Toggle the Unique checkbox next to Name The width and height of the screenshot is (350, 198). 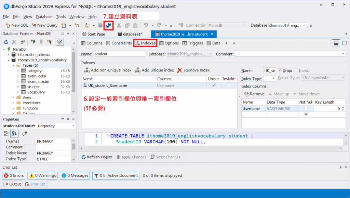point(280,70)
